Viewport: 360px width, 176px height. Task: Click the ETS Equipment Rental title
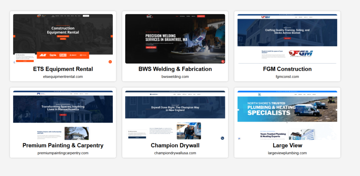tap(63, 69)
